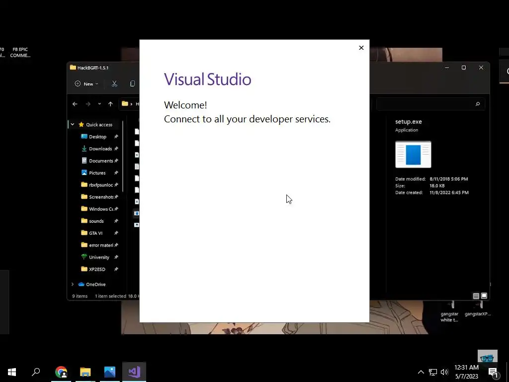This screenshot has width=509, height=382.
Task: Close the HackBGRT File Explorer window
Action: tap(481, 68)
